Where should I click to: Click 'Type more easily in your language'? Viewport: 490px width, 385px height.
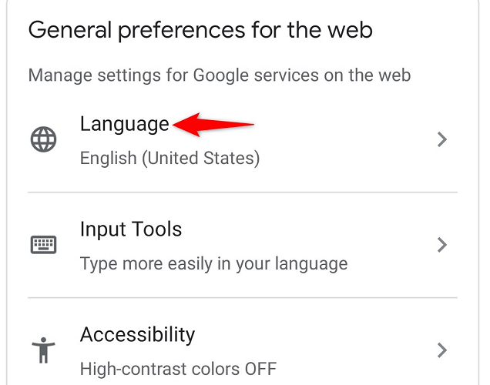[213, 264]
